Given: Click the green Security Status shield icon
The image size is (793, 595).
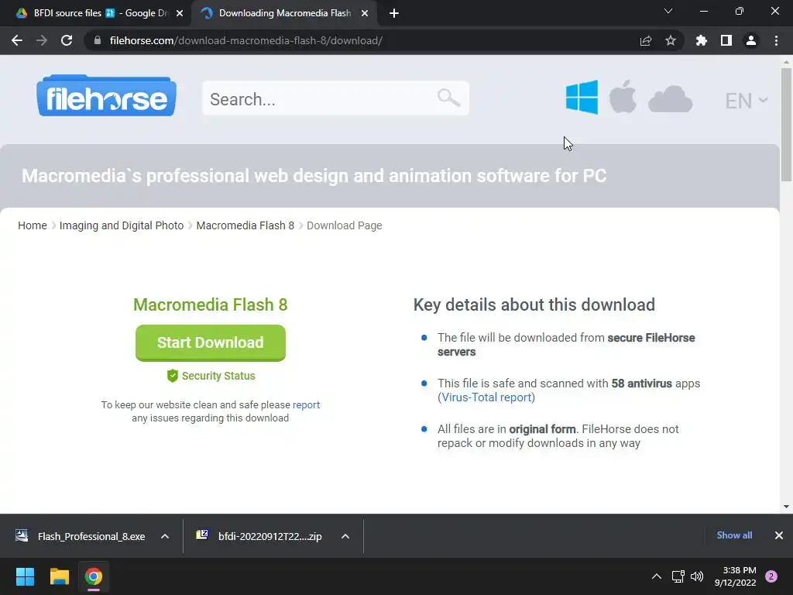Looking at the screenshot, I should pyautogui.click(x=173, y=376).
